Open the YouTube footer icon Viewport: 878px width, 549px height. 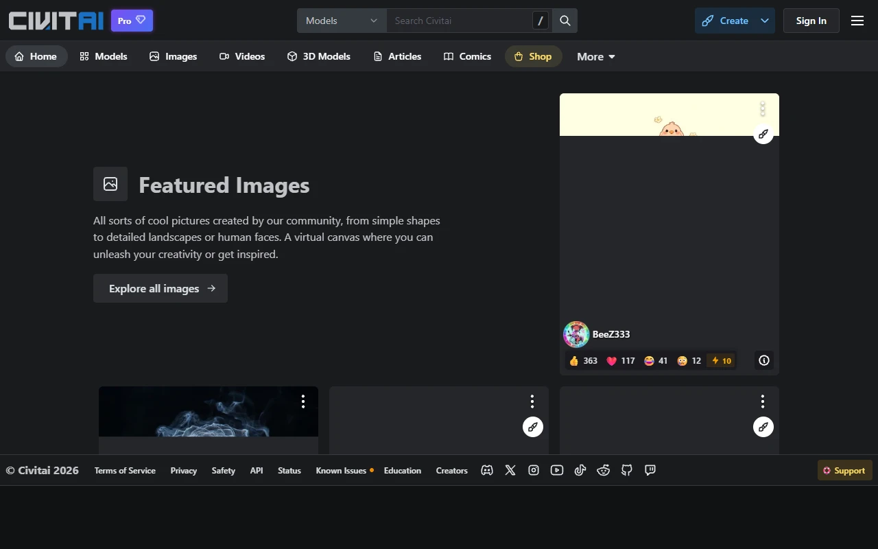557,470
